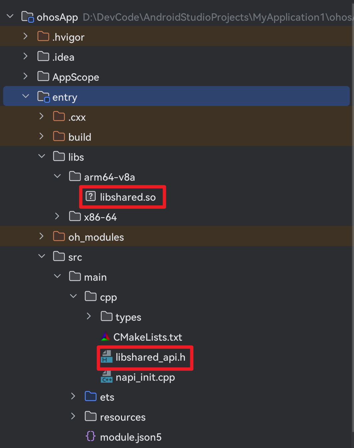354x448 pixels.
Task: Expand the build folder chevron
Action: point(41,136)
